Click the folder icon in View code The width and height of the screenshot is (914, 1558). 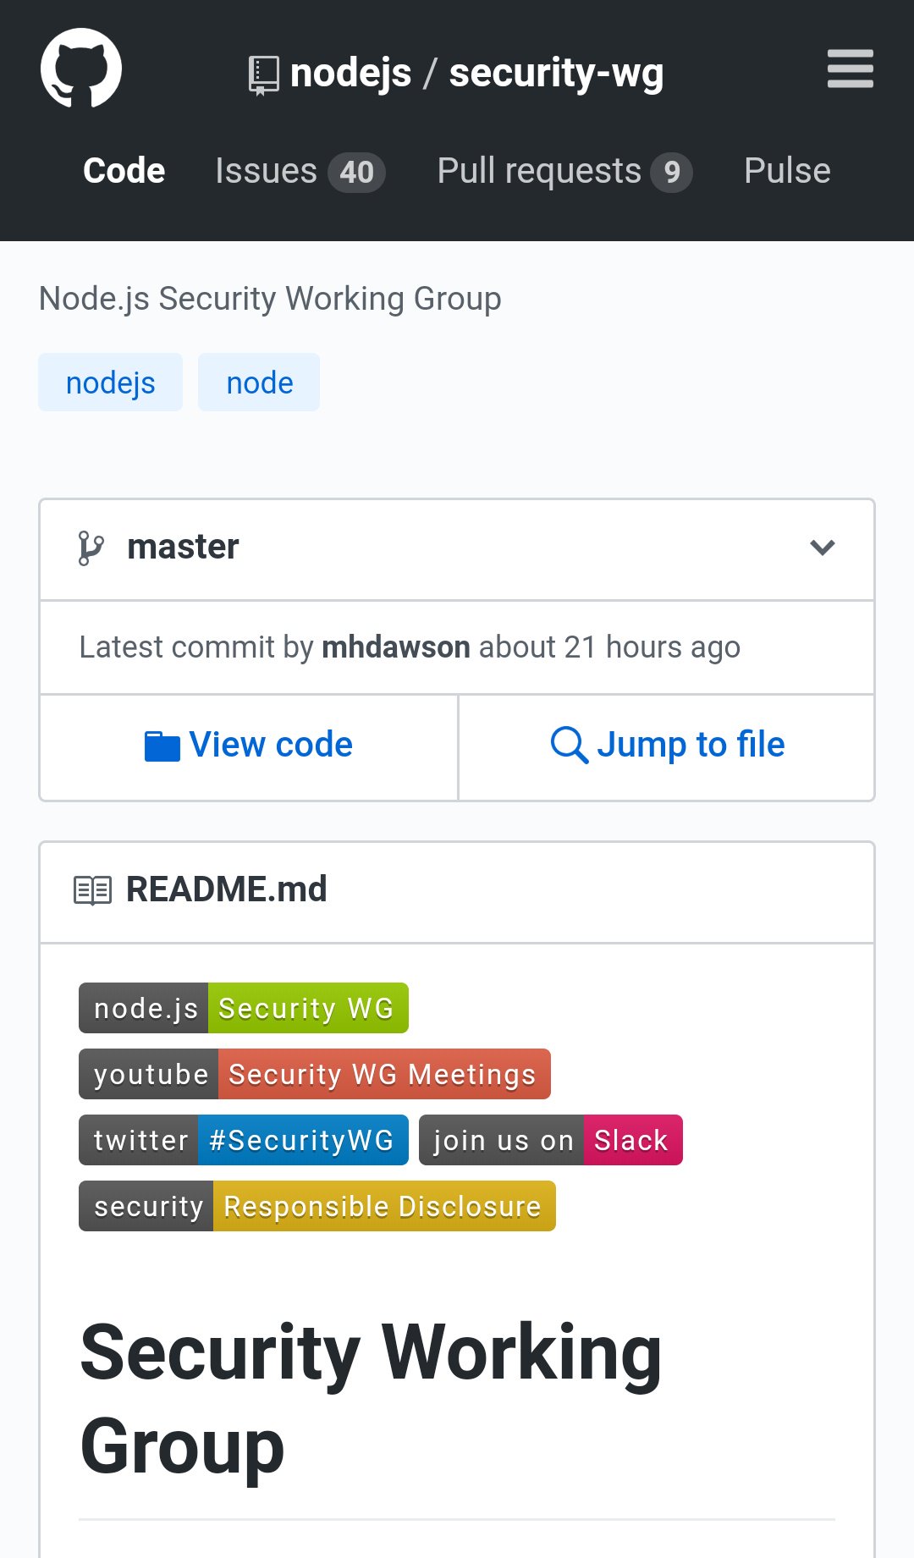pos(162,746)
